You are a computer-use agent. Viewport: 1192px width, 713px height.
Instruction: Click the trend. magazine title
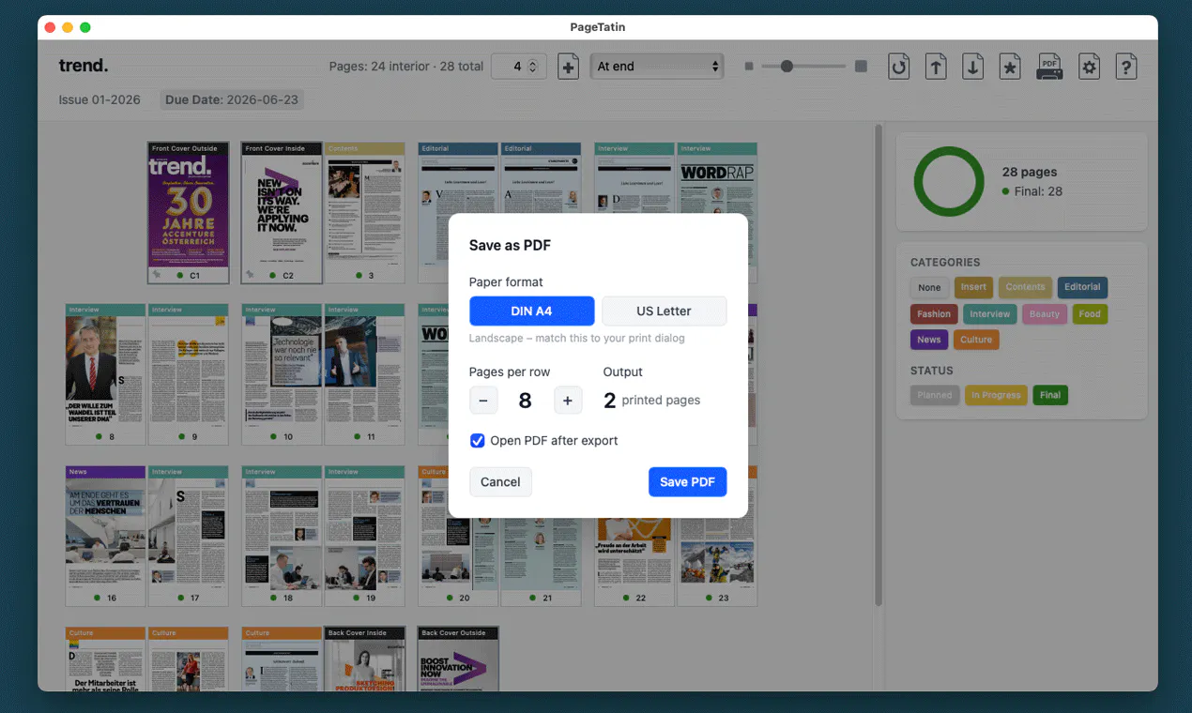pyautogui.click(x=84, y=66)
